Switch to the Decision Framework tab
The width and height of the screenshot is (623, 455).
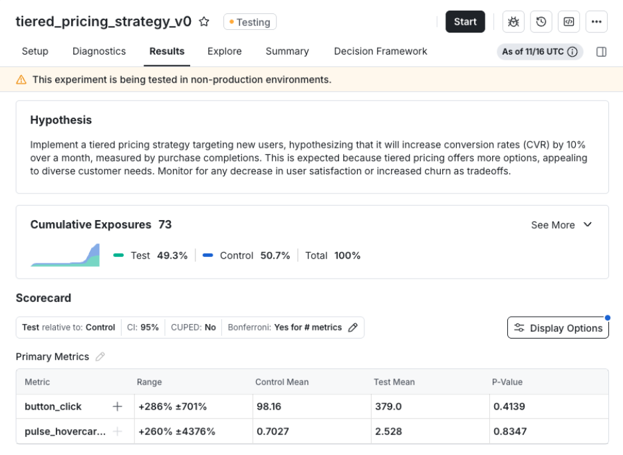coord(380,51)
